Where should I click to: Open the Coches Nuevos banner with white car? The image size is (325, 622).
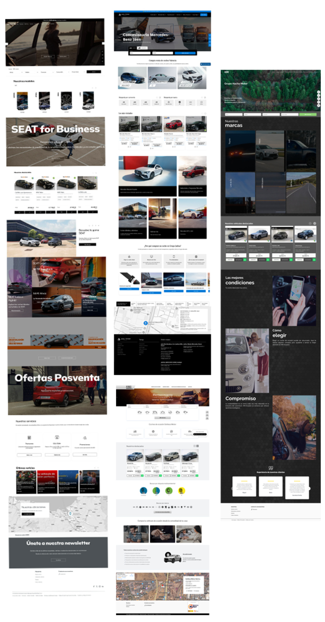coord(192,78)
